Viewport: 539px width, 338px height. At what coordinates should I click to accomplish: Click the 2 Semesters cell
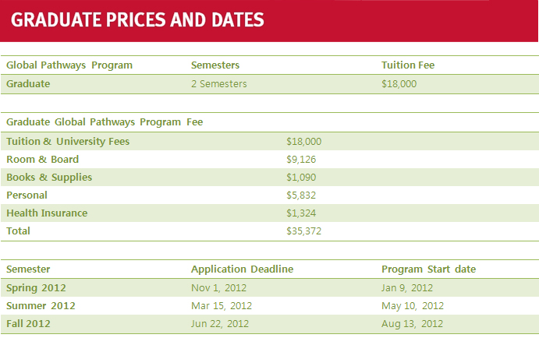(219, 84)
